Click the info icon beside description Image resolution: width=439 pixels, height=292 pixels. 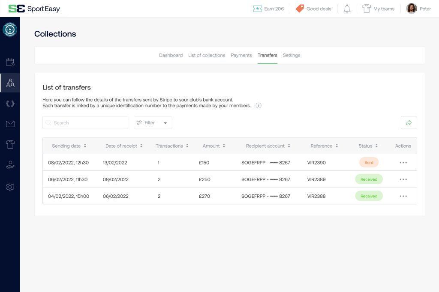(259, 106)
